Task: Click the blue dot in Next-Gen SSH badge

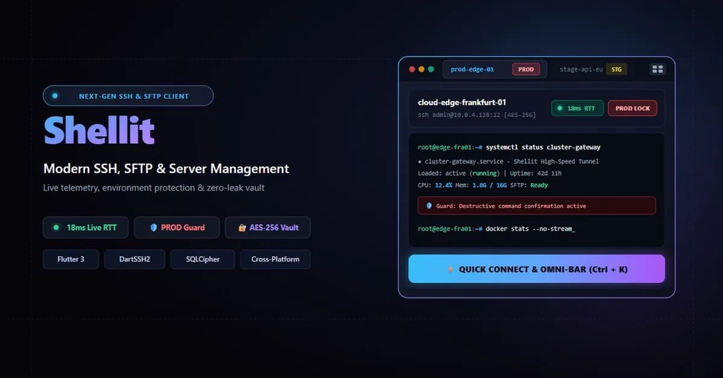Action: point(55,96)
